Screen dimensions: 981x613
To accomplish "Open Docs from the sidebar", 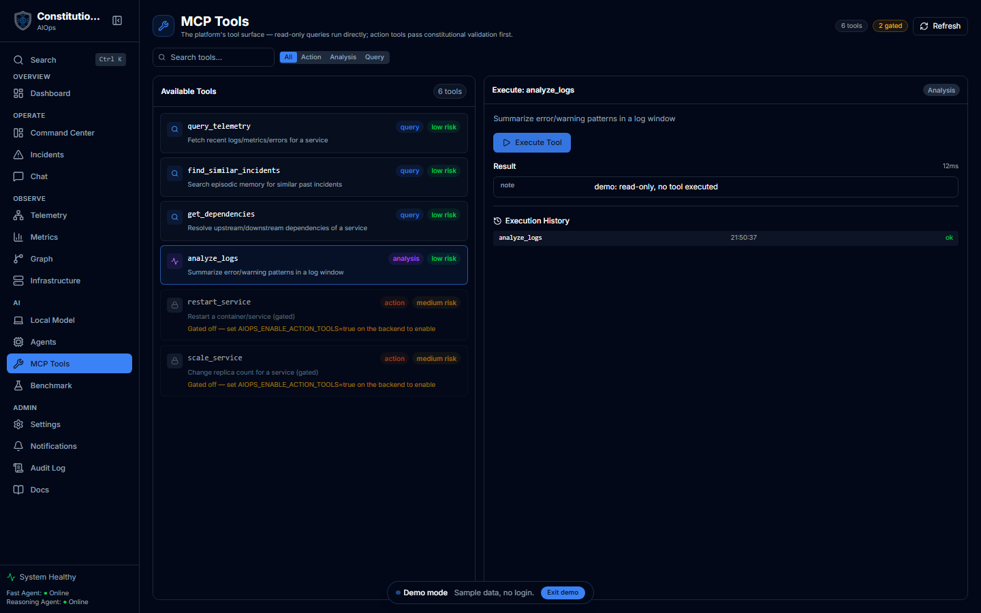I will (69, 490).
